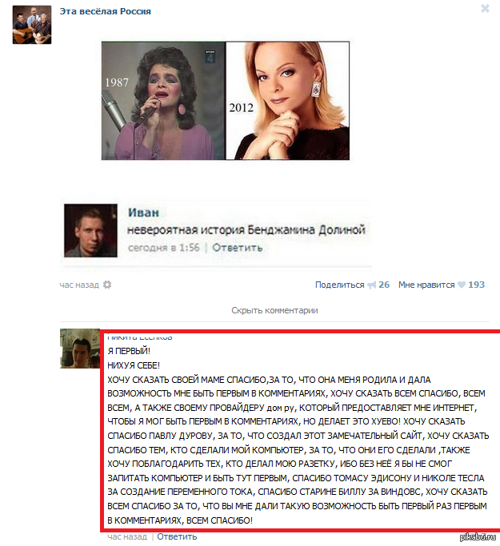This screenshot has height=546, width=500.
Task: Open the Эта весёлая Россия group avatar
Action: pyautogui.click(x=32, y=25)
